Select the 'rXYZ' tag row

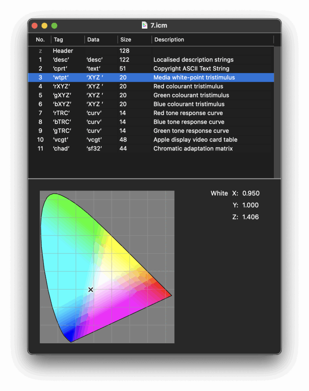[x=151, y=87]
